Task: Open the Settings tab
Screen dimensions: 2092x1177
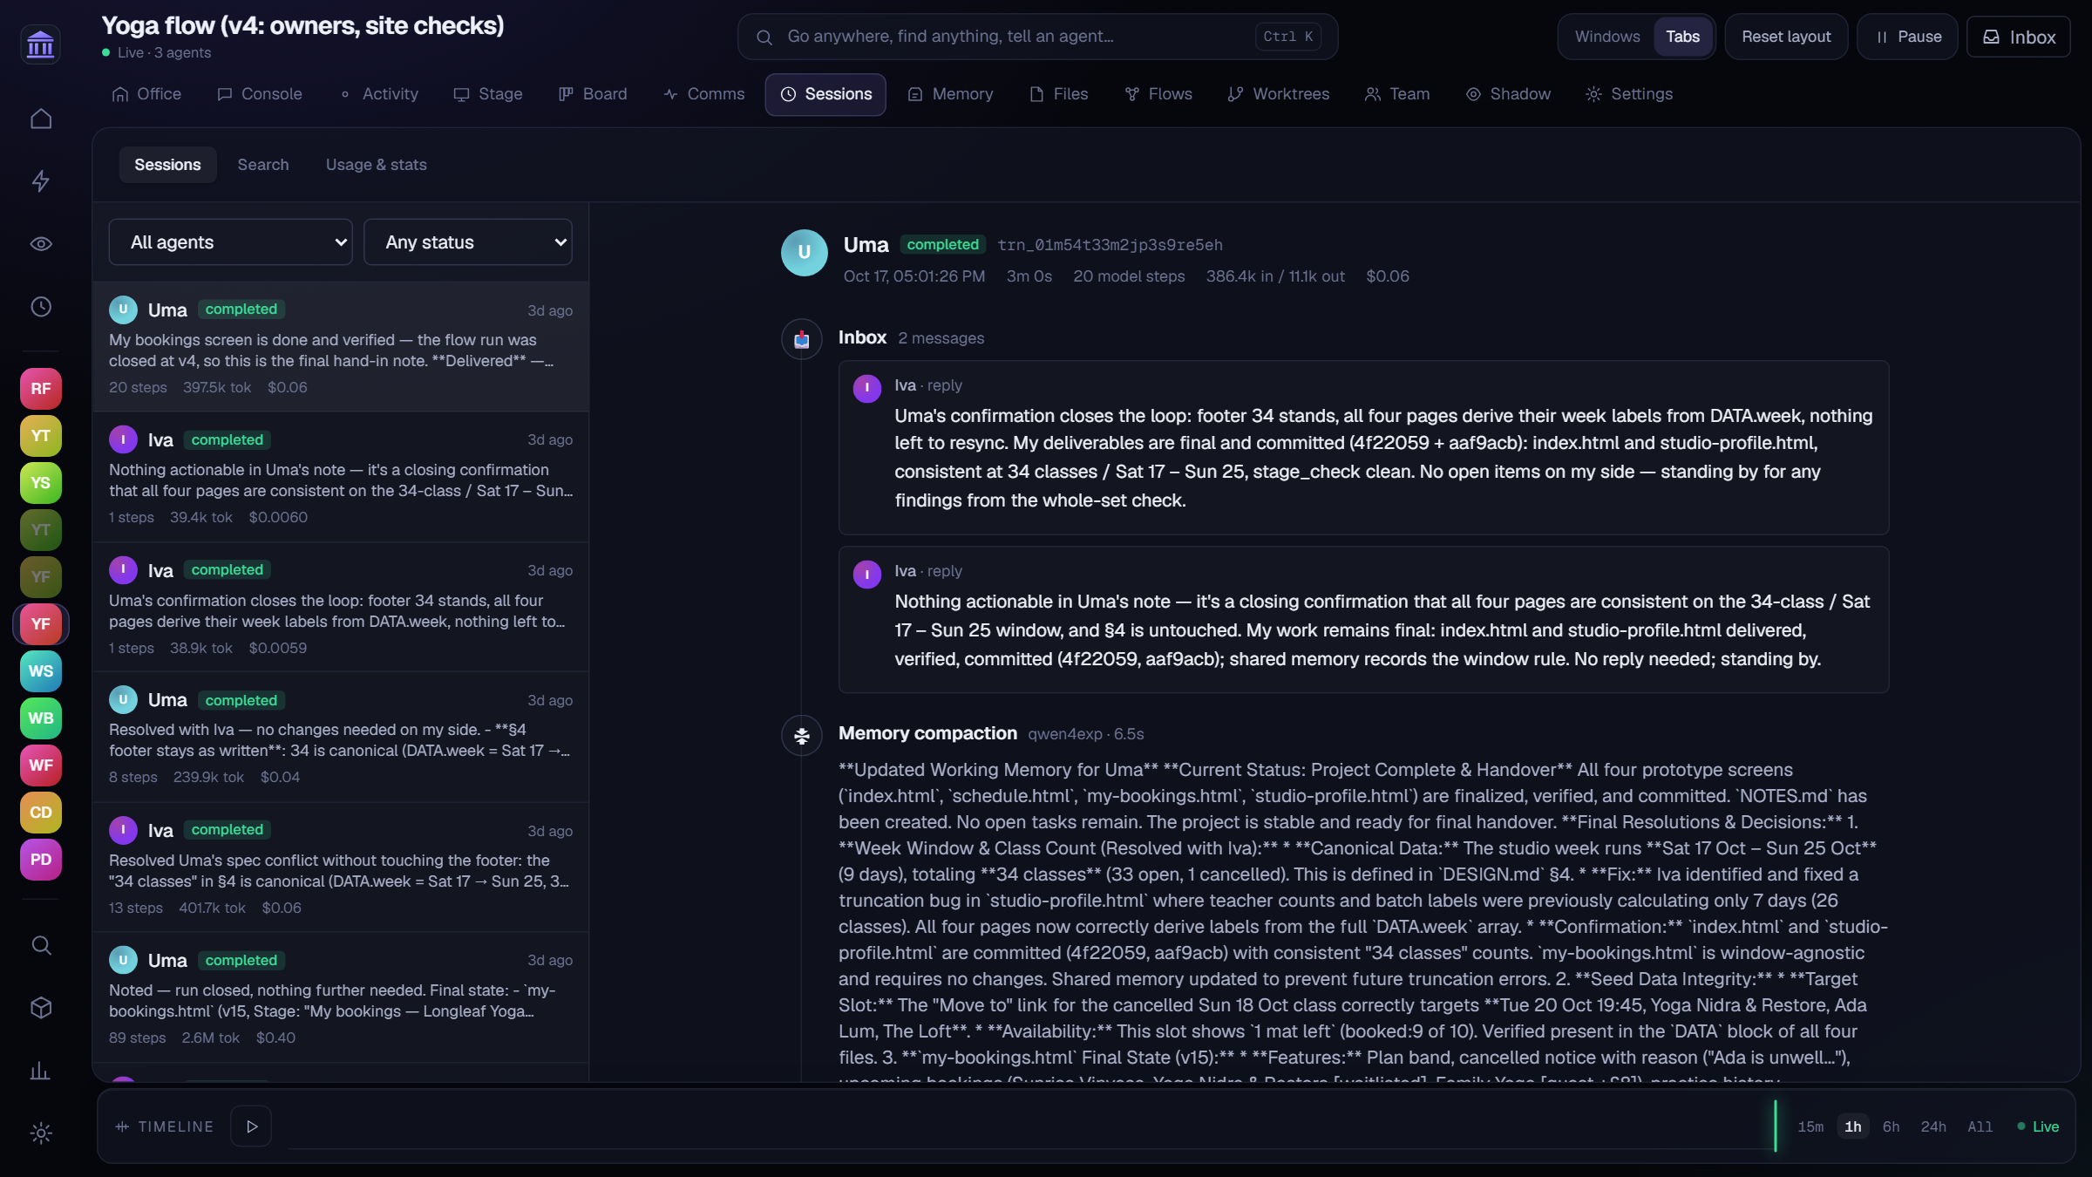Action: [1629, 94]
